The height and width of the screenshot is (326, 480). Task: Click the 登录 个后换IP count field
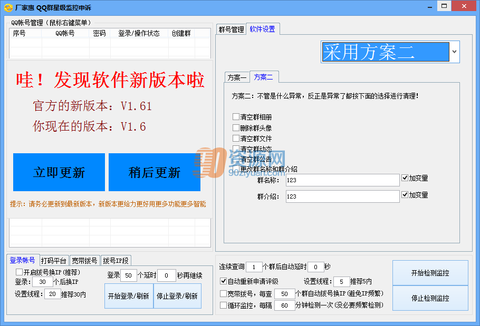[43, 282]
